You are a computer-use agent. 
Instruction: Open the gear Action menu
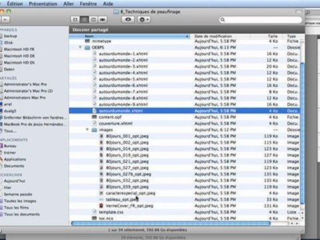(x=144, y=19)
